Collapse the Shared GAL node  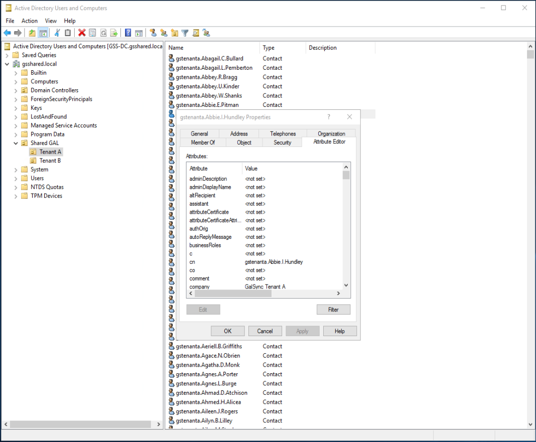click(16, 143)
